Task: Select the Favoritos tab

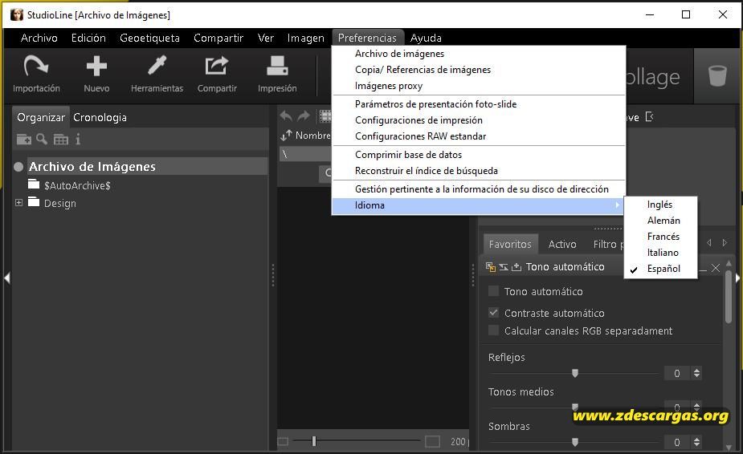Action: pyautogui.click(x=510, y=245)
